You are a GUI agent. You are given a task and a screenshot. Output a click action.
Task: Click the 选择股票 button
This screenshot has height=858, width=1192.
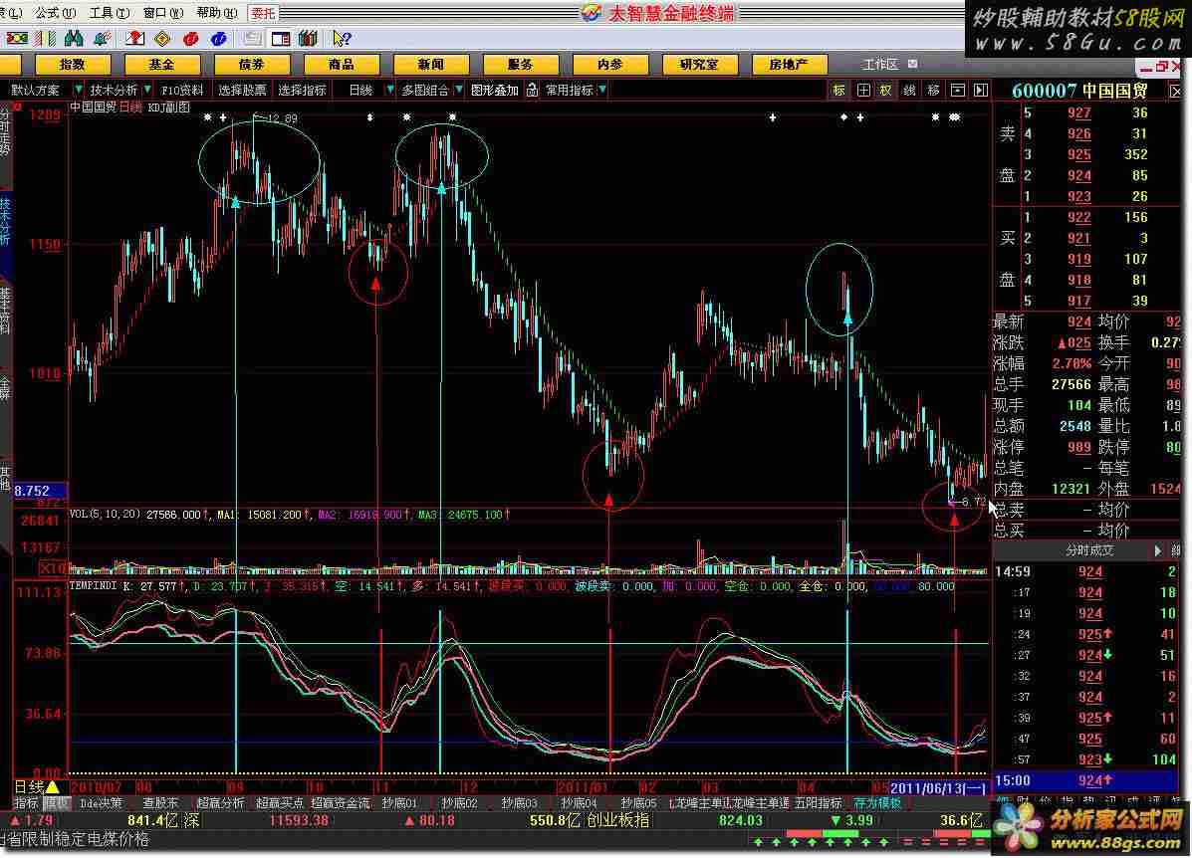pyautogui.click(x=243, y=91)
